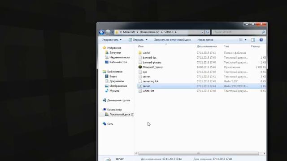
Task: Open Загрузки in the navigation pane
Action: click(x=115, y=53)
